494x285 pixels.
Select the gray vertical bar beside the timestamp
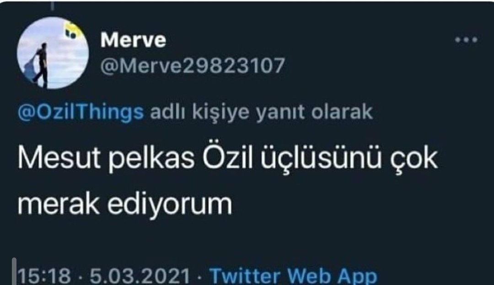[14, 271]
